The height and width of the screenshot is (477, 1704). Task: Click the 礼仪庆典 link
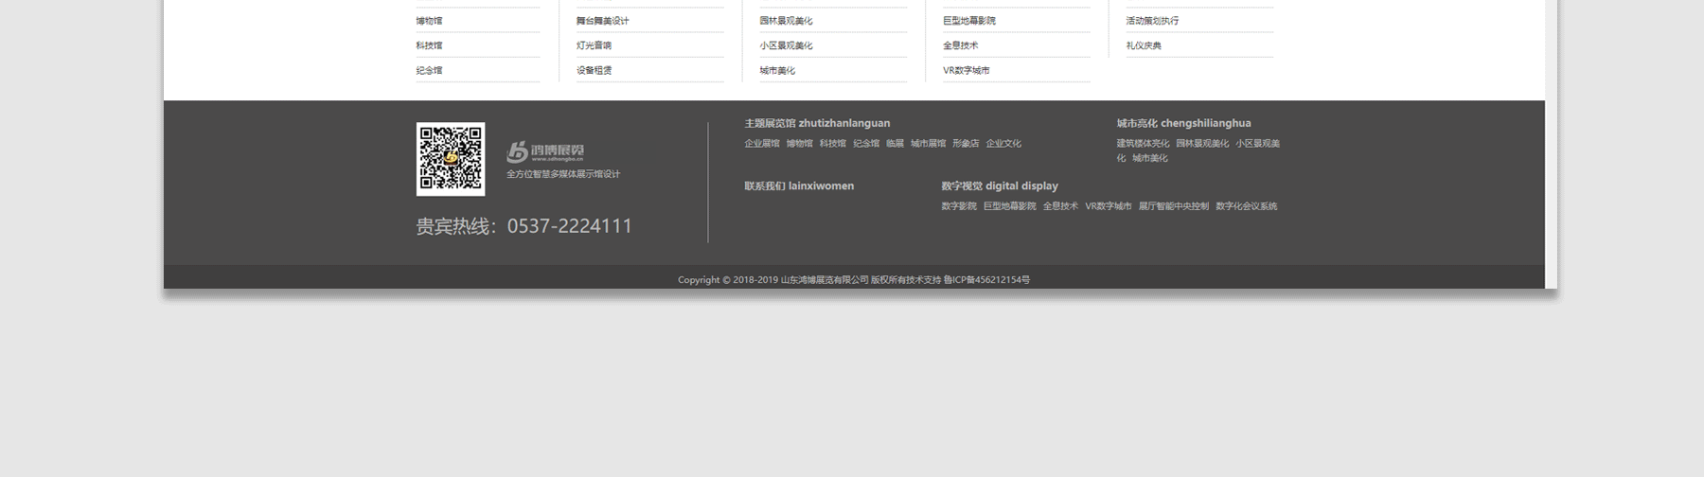point(1144,45)
